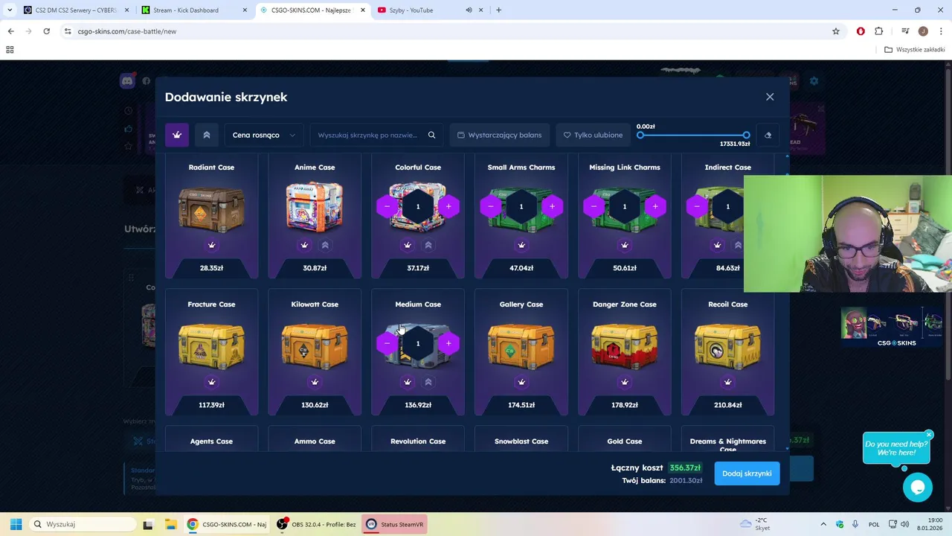This screenshot has width=952, height=536.
Task: Open the live chat bubble icon
Action: pyautogui.click(x=918, y=488)
